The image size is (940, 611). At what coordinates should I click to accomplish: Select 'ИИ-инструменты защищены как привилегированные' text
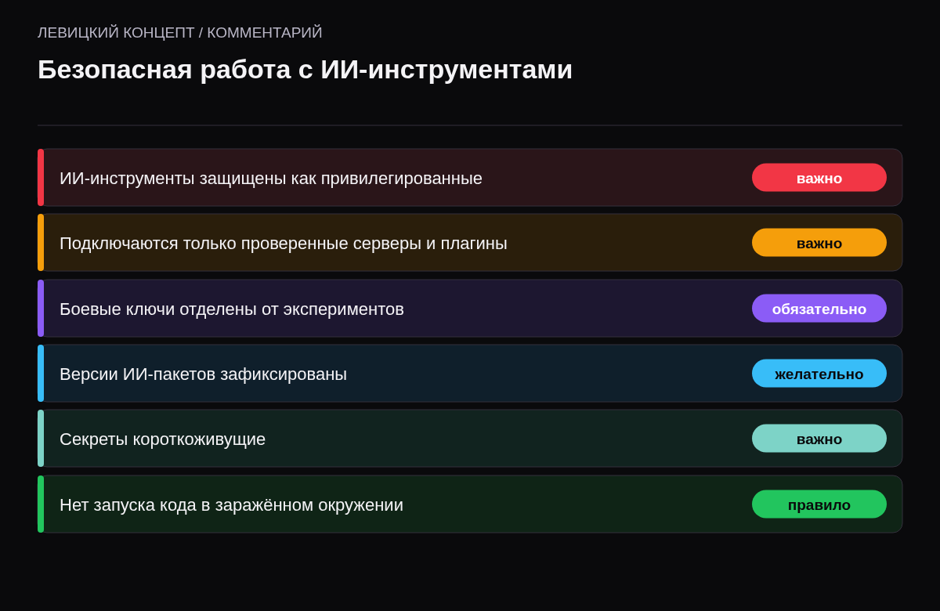click(x=271, y=179)
